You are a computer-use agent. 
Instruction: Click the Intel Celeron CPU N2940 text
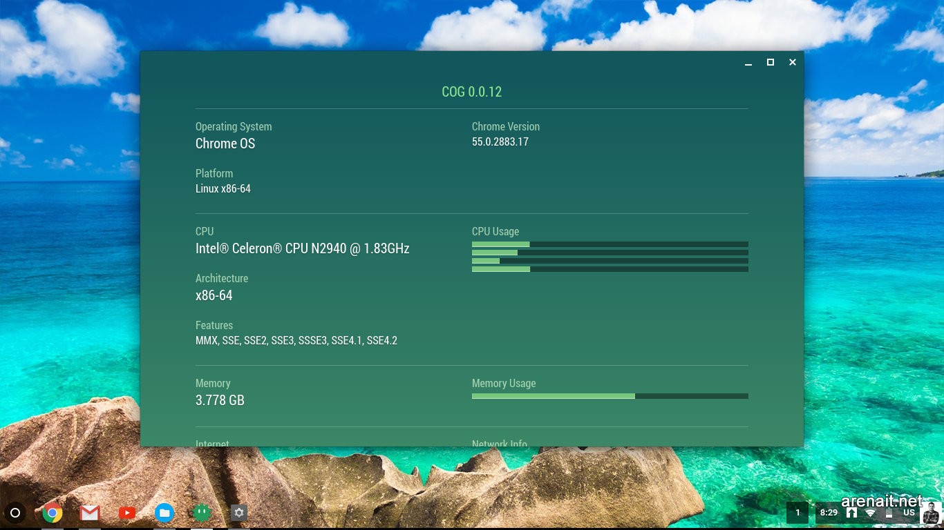point(302,248)
